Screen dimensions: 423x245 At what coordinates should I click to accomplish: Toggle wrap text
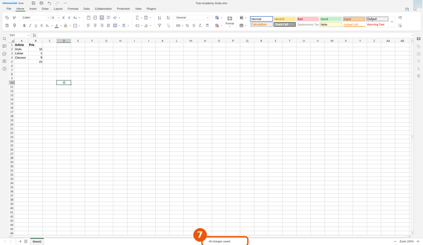pos(108,17)
